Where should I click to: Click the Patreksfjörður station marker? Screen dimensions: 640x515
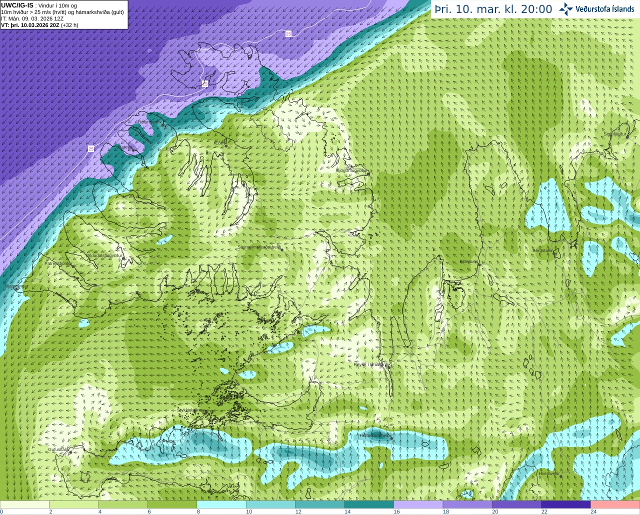[x=73, y=266]
